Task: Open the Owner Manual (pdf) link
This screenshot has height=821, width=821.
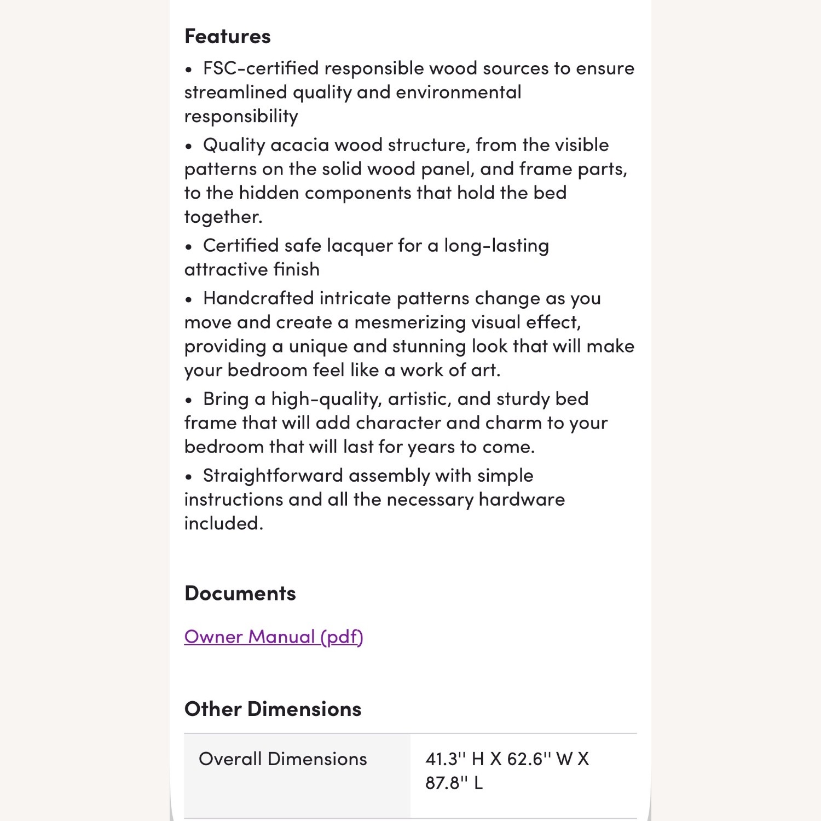Action: (x=274, y=637)
